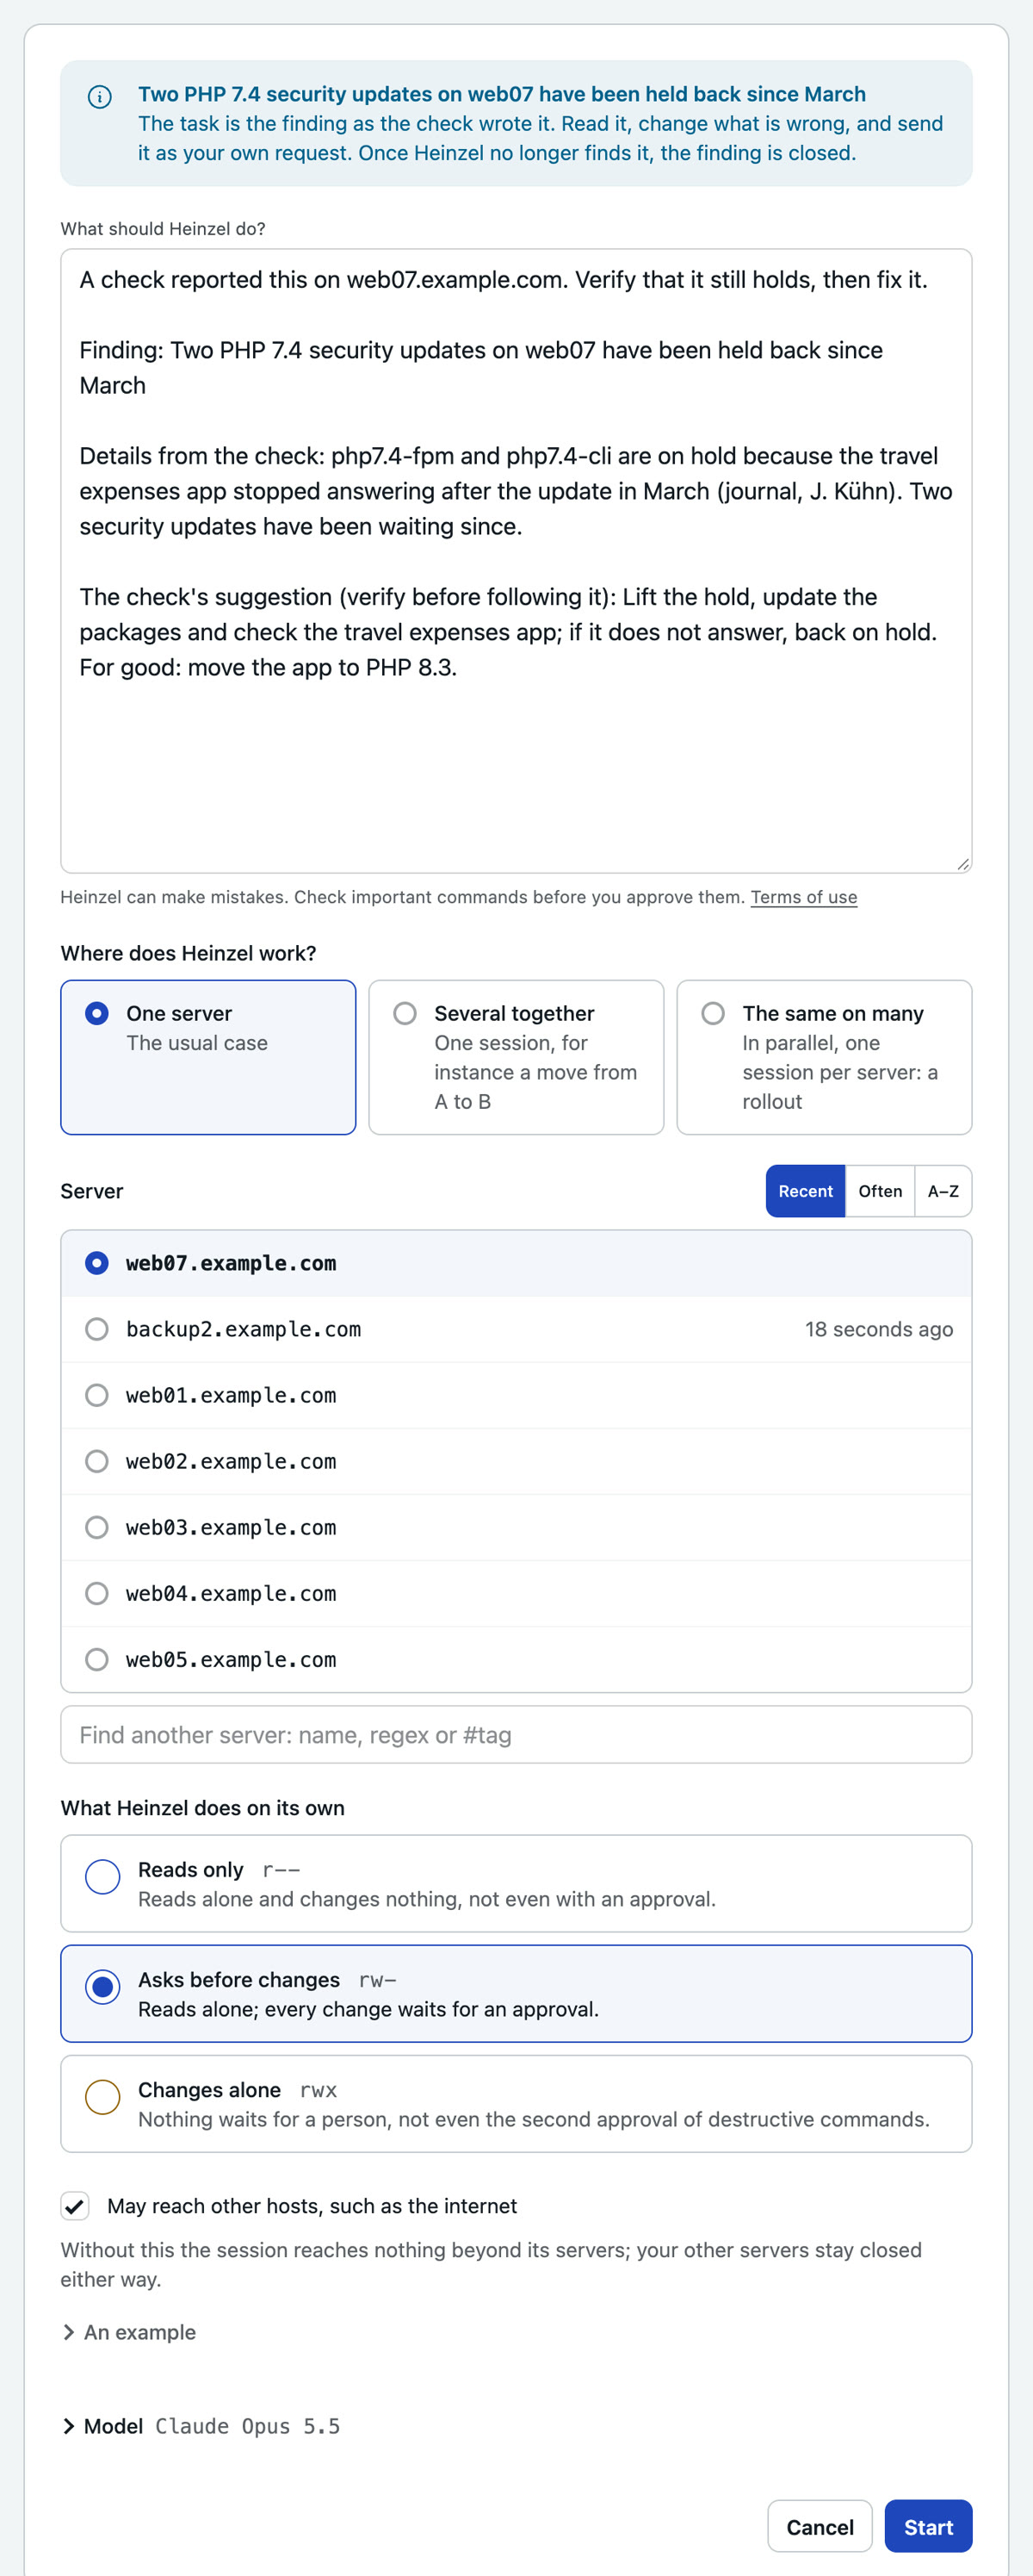This screenshot has height=2576, width=1033.
Task: Click the 18 seconds ago timestamp
Action: 879,1329
